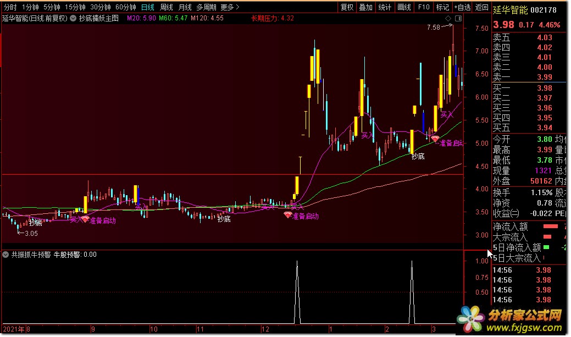Click the M120: 4.55 moving average label
571x337 pixels.
click(x=207, y=18)
